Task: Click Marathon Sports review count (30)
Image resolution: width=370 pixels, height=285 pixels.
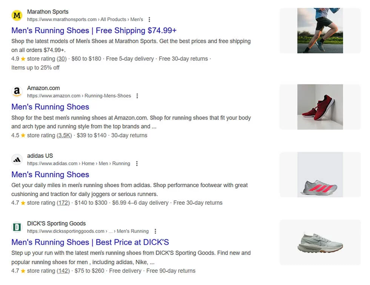Action: click(x=61, y=59)
